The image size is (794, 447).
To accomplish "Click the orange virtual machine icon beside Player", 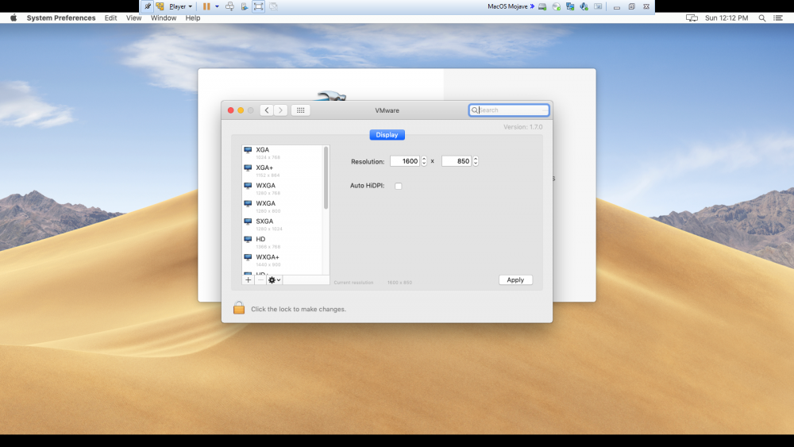I will (160, 6).
